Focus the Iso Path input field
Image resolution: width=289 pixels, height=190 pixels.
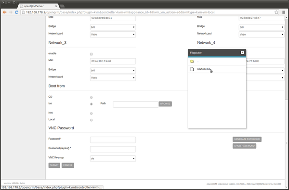(x=136, y=104)
